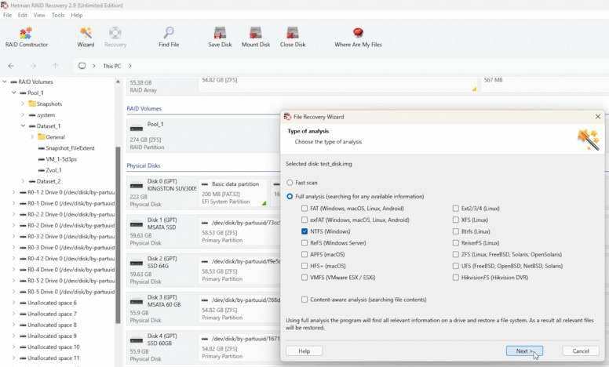Select the General folder in tree
The image size is (609, 367).
[x=51, y=137]
